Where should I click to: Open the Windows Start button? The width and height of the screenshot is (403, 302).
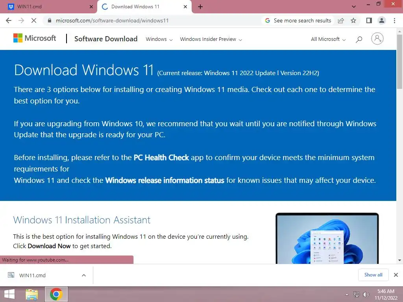pyautogui.click(x=9, y=294)
